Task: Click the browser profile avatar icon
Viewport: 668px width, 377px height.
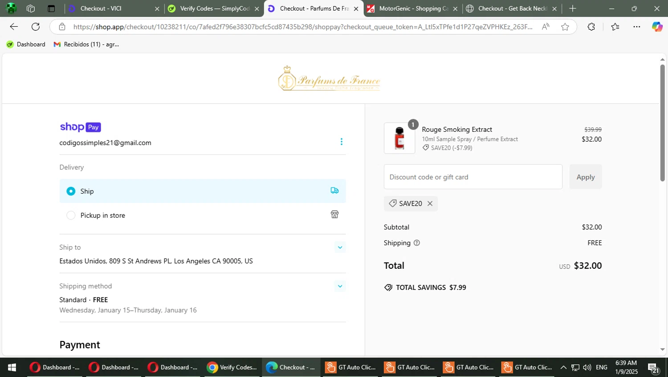Action: [x=11, y=8]
